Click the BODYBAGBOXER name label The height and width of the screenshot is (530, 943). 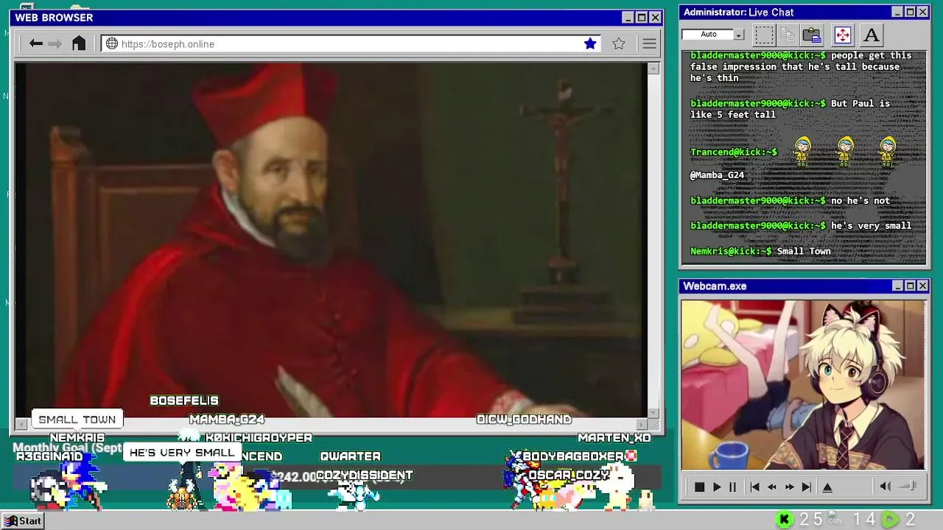(573, 456)
